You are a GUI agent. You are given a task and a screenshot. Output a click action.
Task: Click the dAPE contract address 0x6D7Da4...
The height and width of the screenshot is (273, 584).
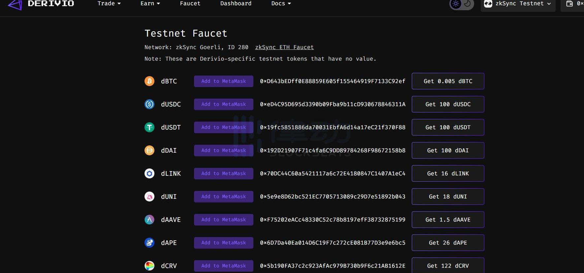point(333,243)
